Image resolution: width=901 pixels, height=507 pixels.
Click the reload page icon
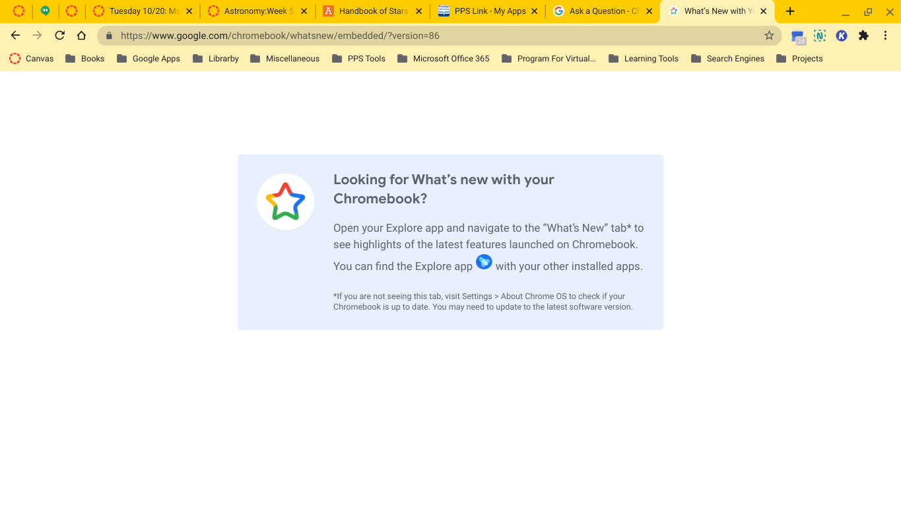coord(59,35)
